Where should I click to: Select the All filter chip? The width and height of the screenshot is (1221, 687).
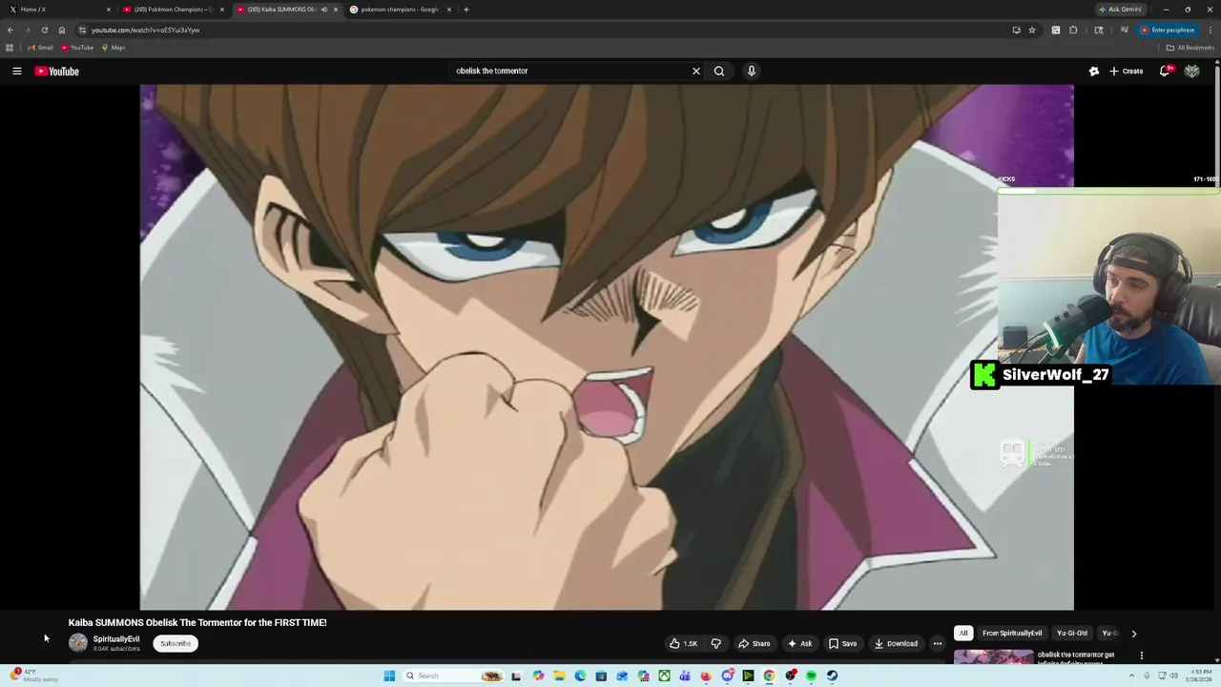point(963,634)
